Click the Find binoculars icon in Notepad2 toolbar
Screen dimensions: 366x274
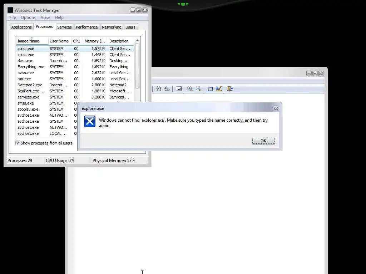(x=158, y=89)
